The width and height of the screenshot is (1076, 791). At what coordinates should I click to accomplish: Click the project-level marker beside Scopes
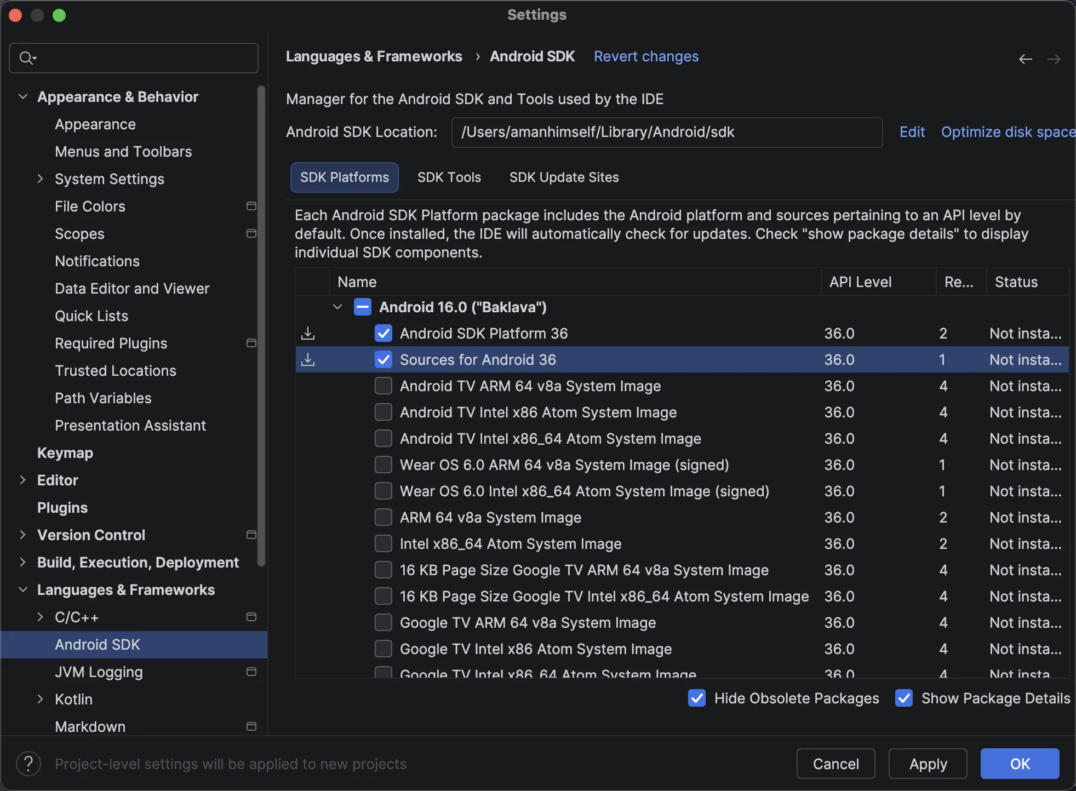(251, 233)
